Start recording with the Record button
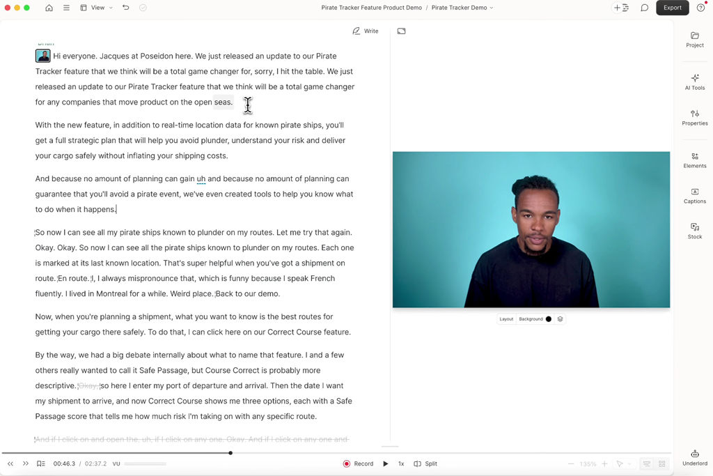This screenshot has height=476, width=713. 359,463
